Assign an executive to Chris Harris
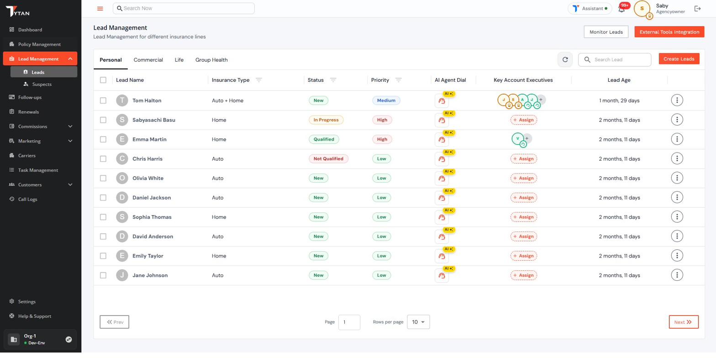The height and width of the screenshot is (358, 716). point(523,159)
